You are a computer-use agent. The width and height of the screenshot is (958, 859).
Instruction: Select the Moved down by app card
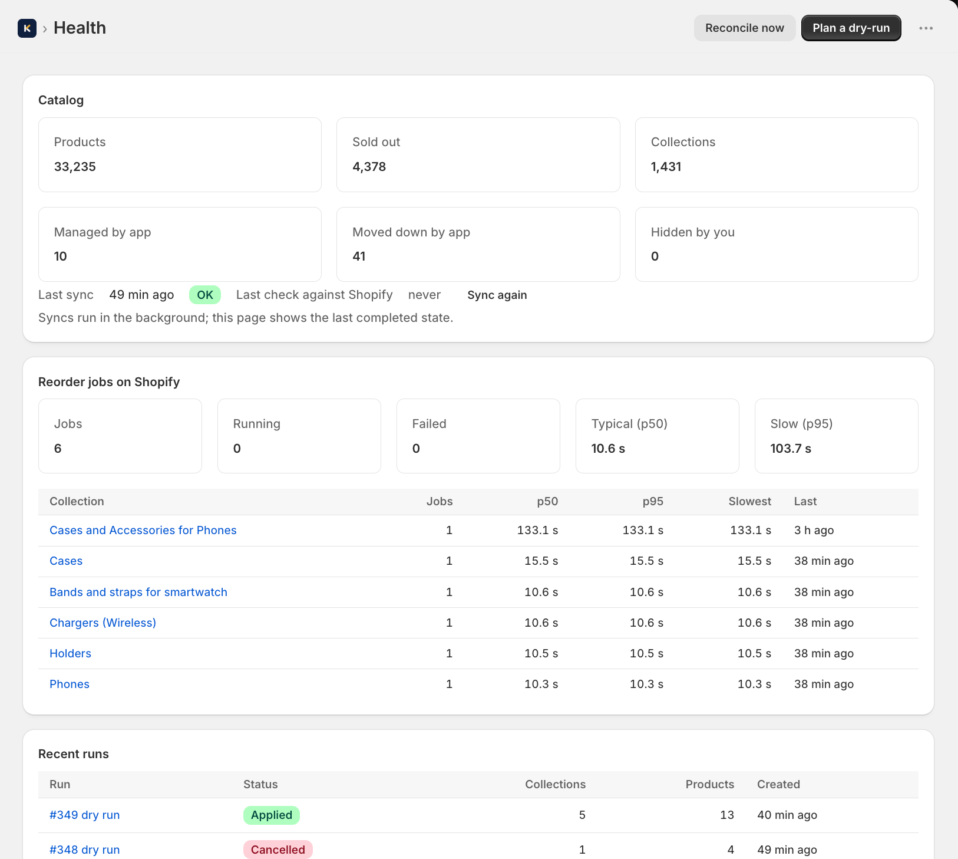point(478,244)
